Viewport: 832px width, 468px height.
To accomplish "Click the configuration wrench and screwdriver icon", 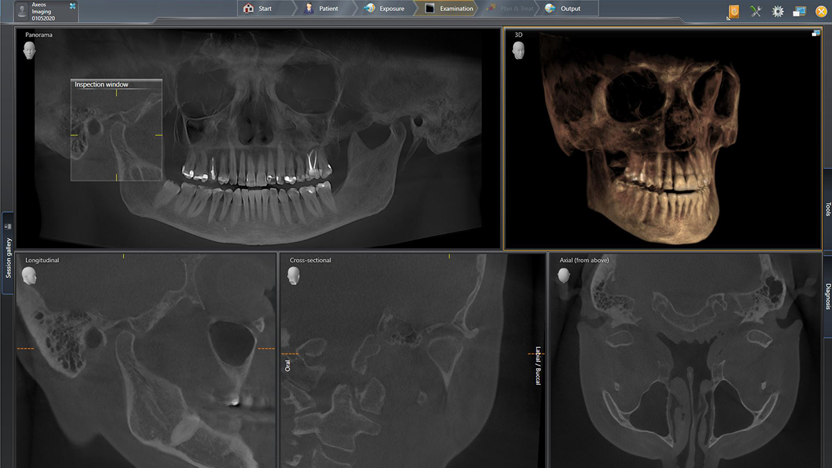I will tap(755, 11).
